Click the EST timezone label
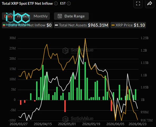The height and width of the screenshot is (127, 156). click(x=63, y=3)
